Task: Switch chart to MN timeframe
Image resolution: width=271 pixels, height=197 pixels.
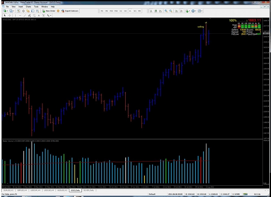Action: [140, 11]
